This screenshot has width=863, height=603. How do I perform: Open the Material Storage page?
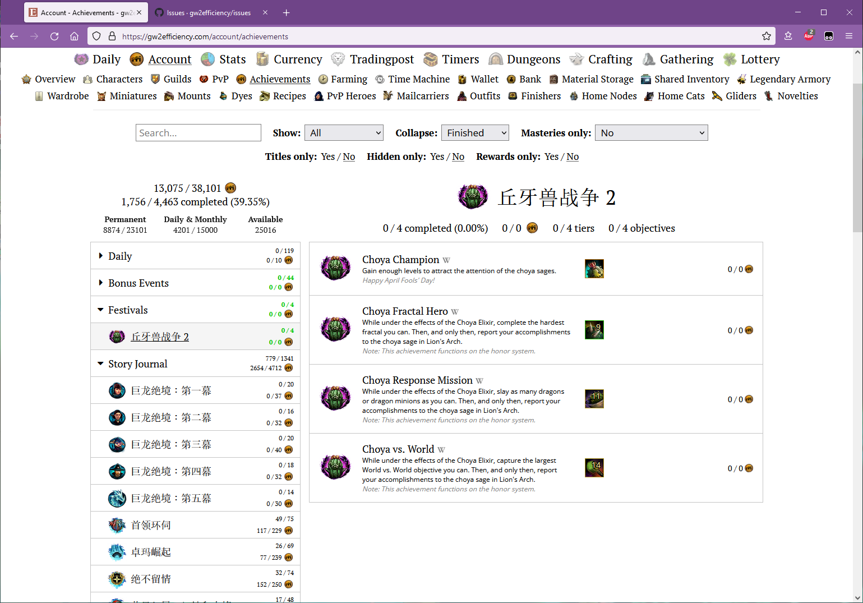pos(597,79)
